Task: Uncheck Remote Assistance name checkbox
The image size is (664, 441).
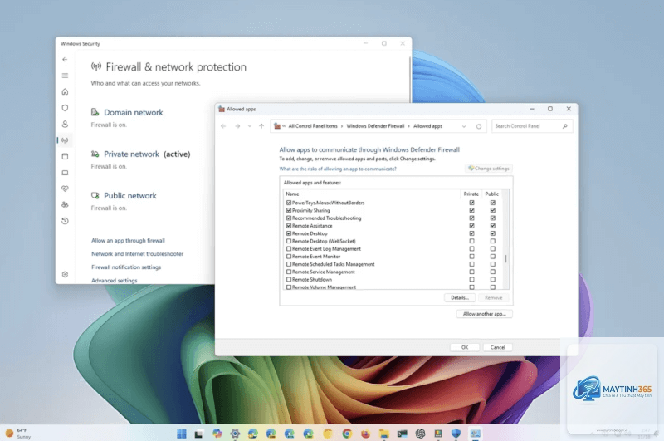Action: pyautogui.click(x=289, y=226)
